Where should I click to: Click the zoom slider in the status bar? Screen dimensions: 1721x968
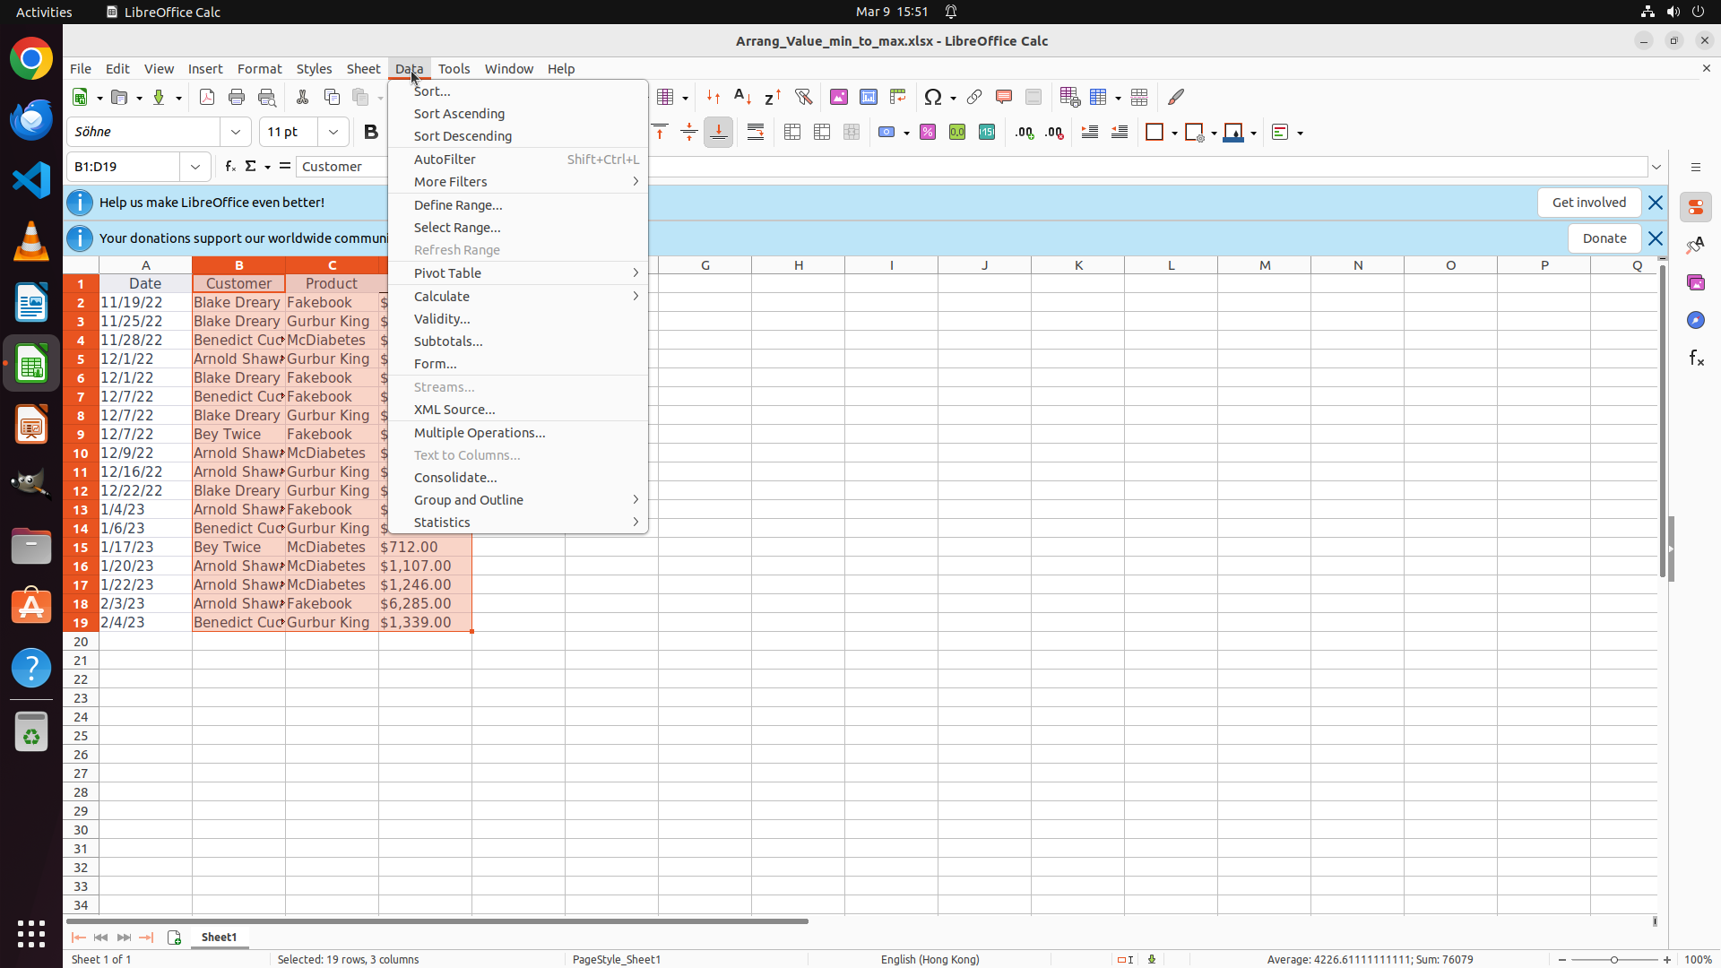click(1614, 960)
